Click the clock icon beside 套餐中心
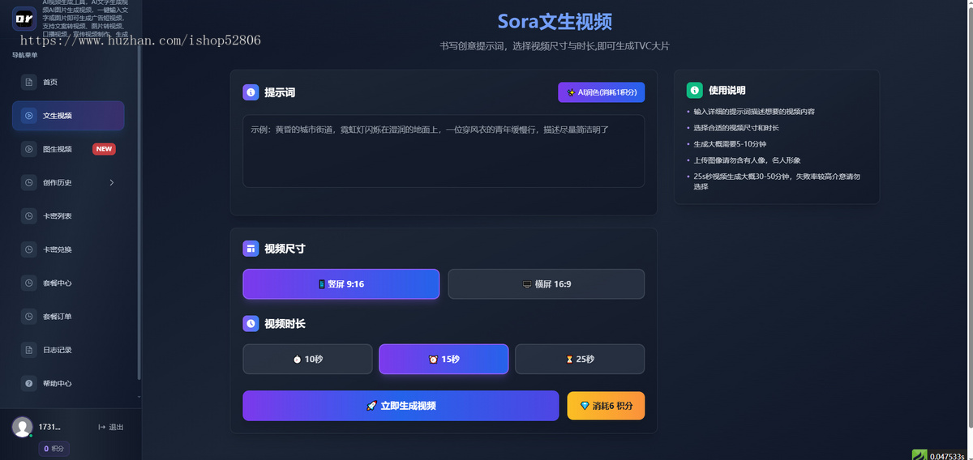The width and height of the screenshot is (973, 460). 29,283
